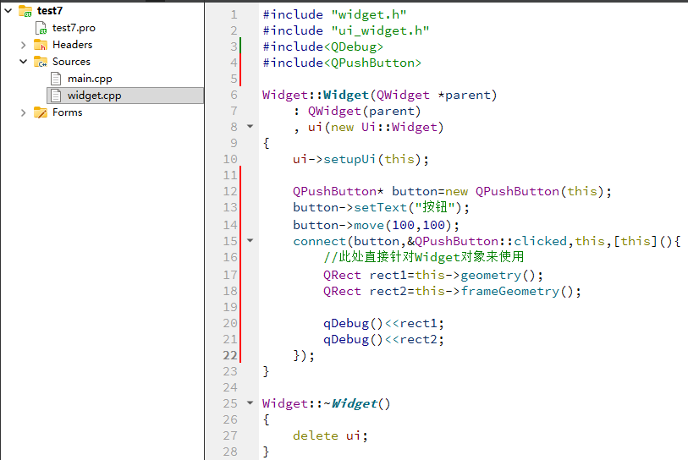The width and height of the screenshot is (688, 460).
Task: Fold the destructor at line 25
Action: coord(250,402)
